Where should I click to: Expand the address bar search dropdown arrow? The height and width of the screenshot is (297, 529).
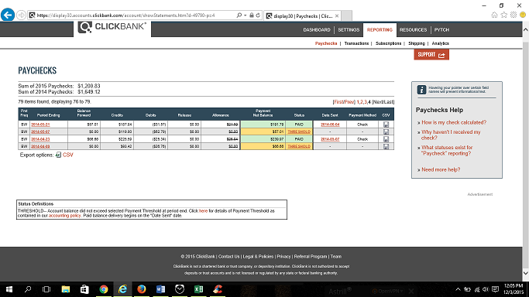click(x=246, y=15)
